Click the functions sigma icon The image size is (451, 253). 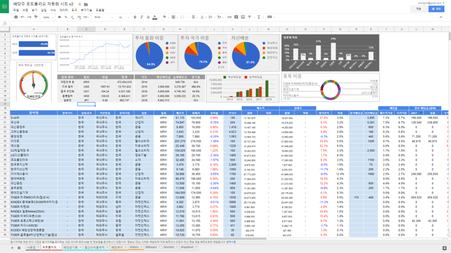(x=259, y=17)
